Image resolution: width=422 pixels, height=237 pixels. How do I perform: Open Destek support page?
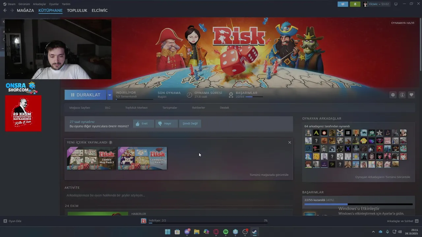[x=225, y=108]
